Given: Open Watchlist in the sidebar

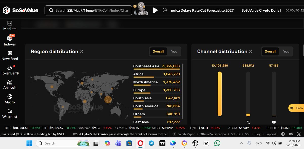Looking at the screenshot, I should tap(10, 114).
